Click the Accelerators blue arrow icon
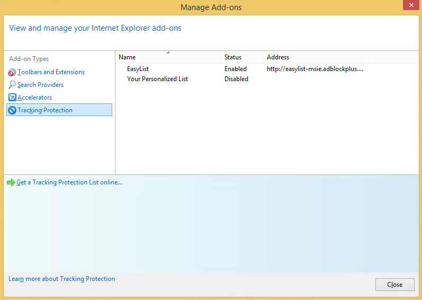Image resolution: width=422 pixels, height=300 pixels. click(12, 98)
